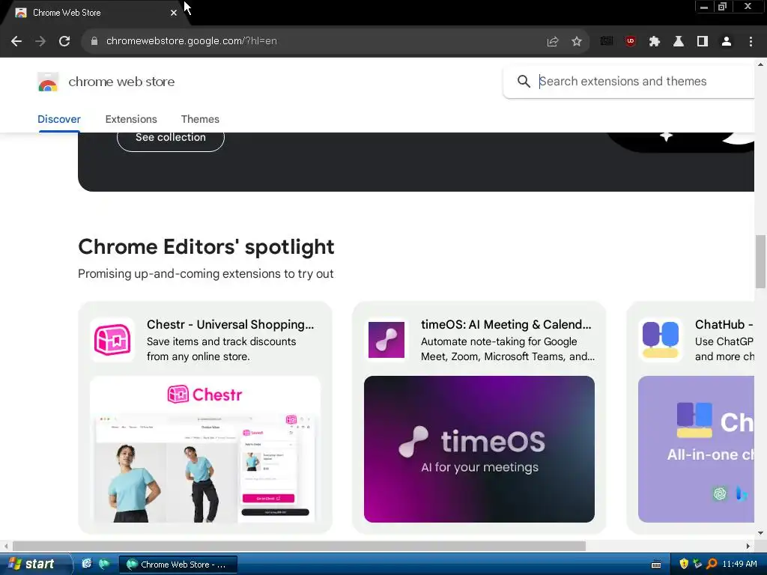Viewport: 767px width, 575px height.
Task: Switch to the Themes tab
Action: 200,119
